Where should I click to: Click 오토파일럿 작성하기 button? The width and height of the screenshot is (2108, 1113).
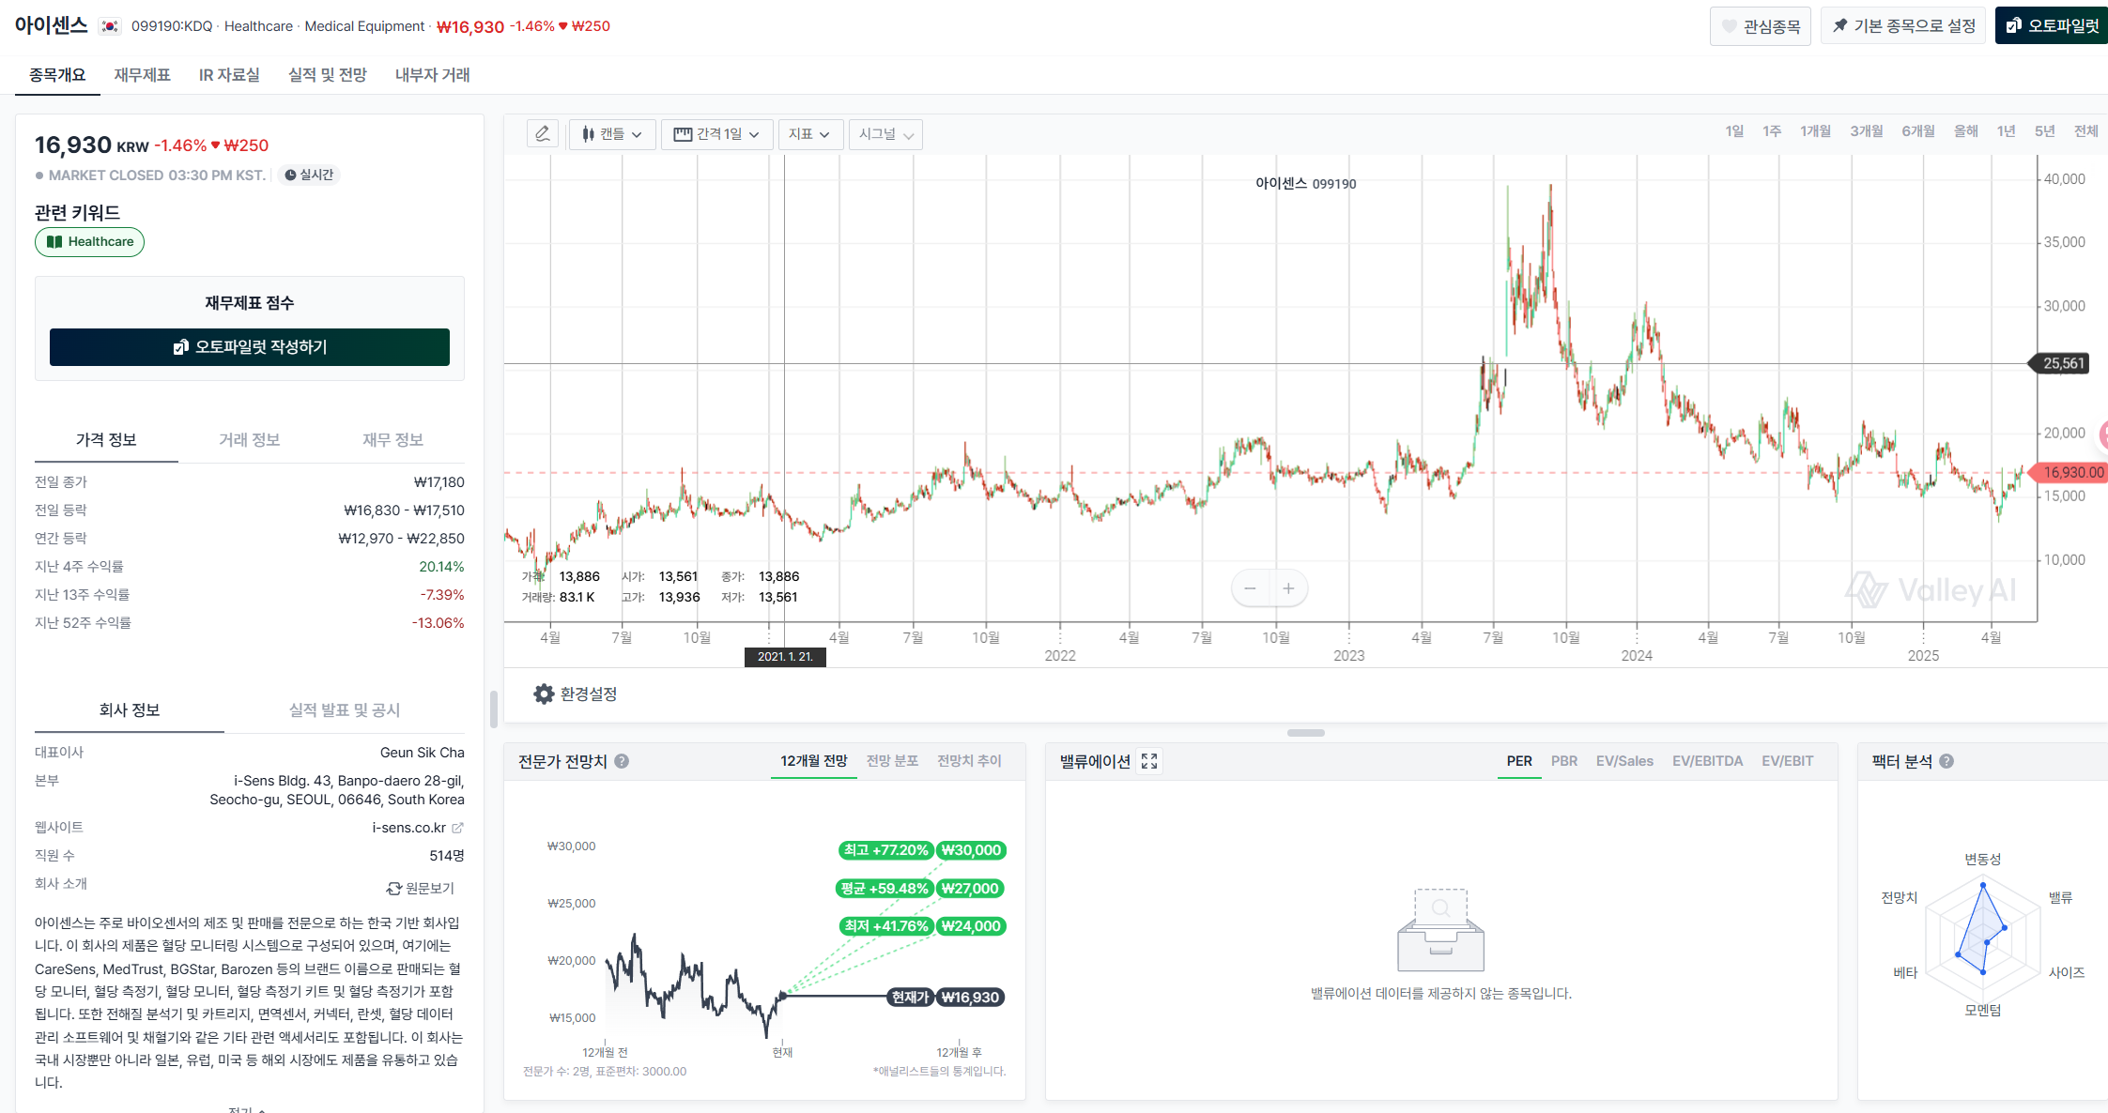pyautogui.click(x=250, y=347)
